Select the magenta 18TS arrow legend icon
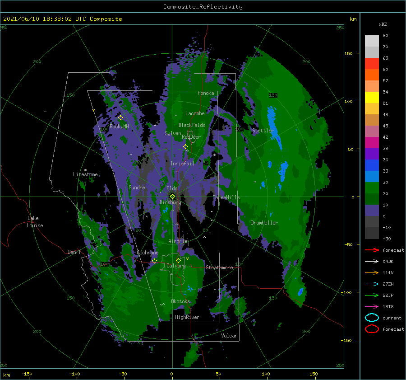406x380 pixels. pyautogui.click(x=372, y=307)
